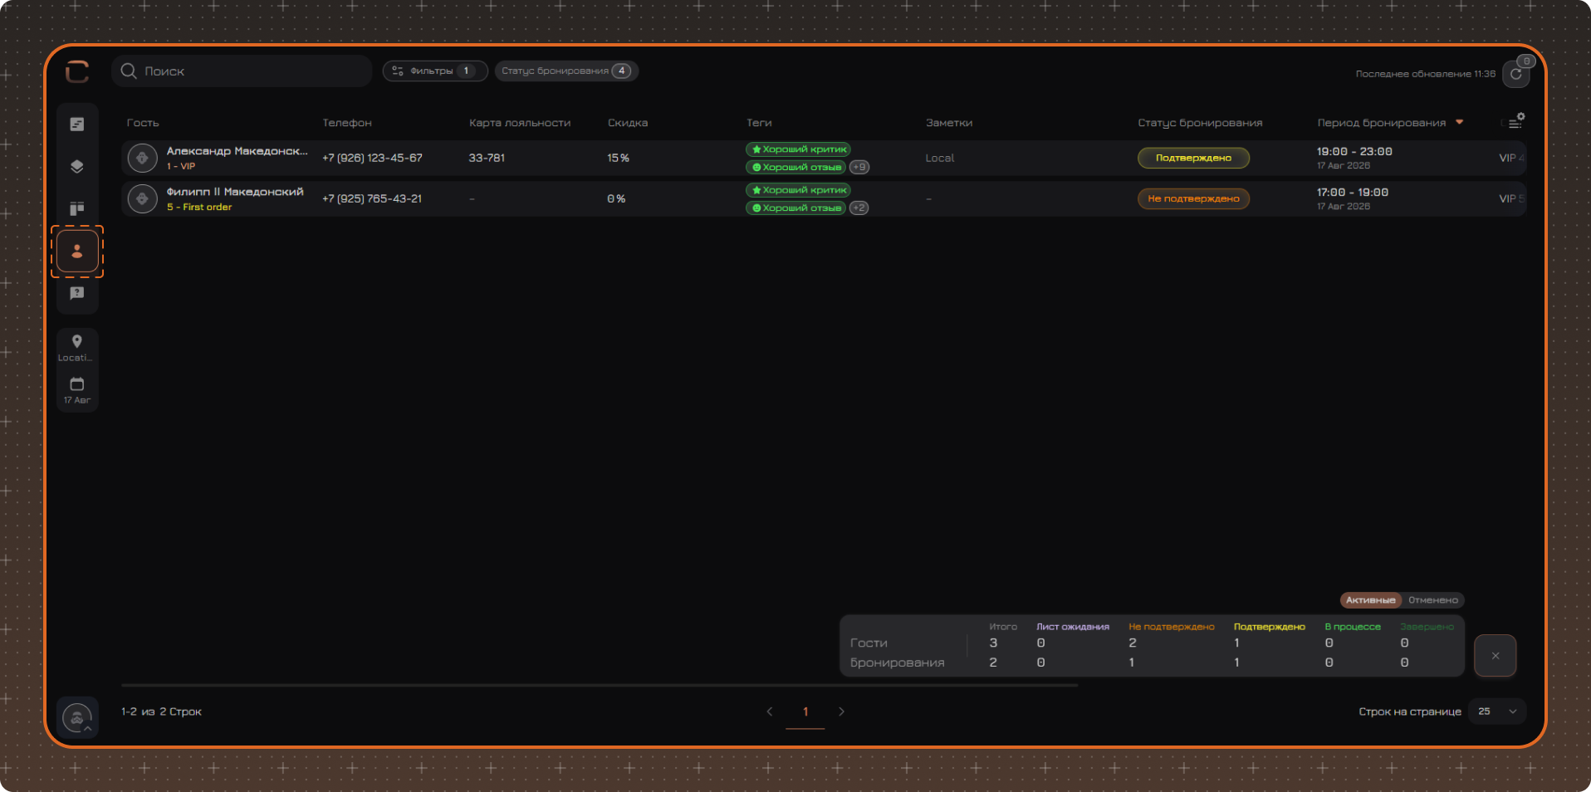This screenshot has width=1591, height=792.
Task: Click avatar of Филипп II Македонский
Action: pos(143,198)
